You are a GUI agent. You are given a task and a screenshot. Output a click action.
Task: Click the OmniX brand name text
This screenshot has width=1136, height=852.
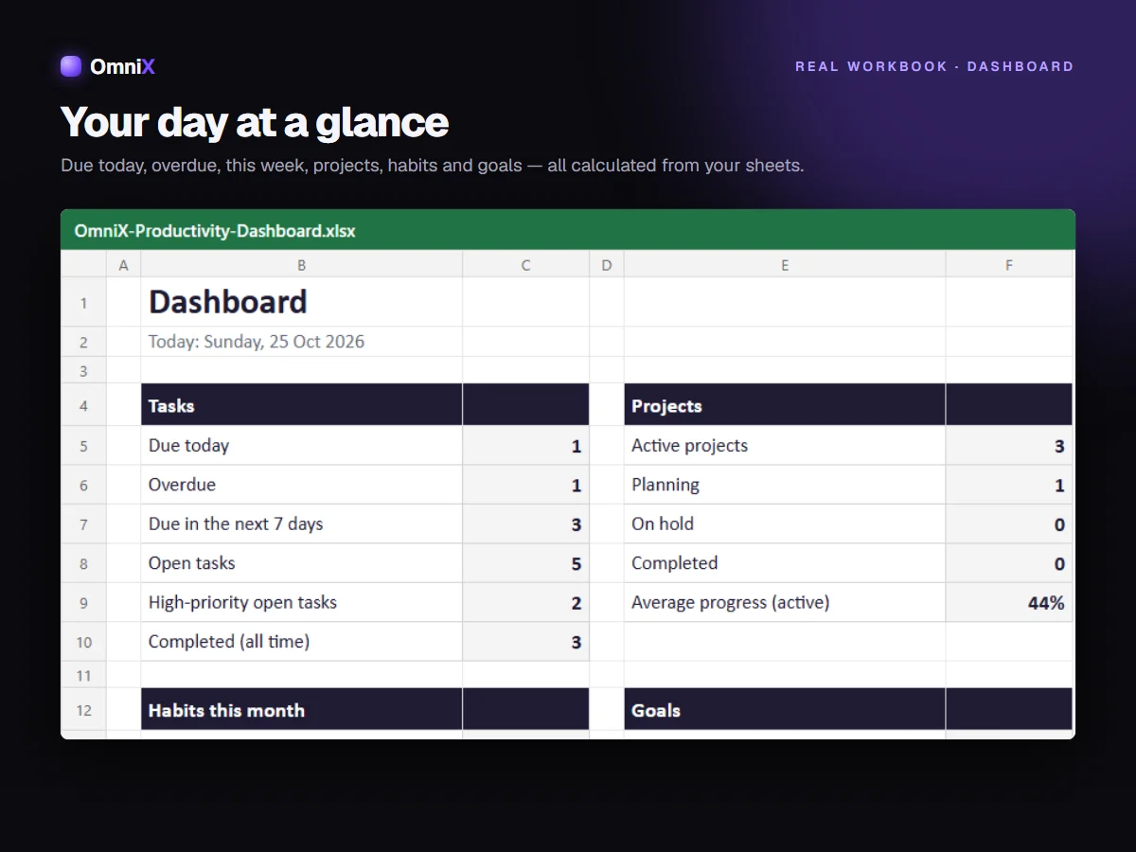(x=122, y=66)
